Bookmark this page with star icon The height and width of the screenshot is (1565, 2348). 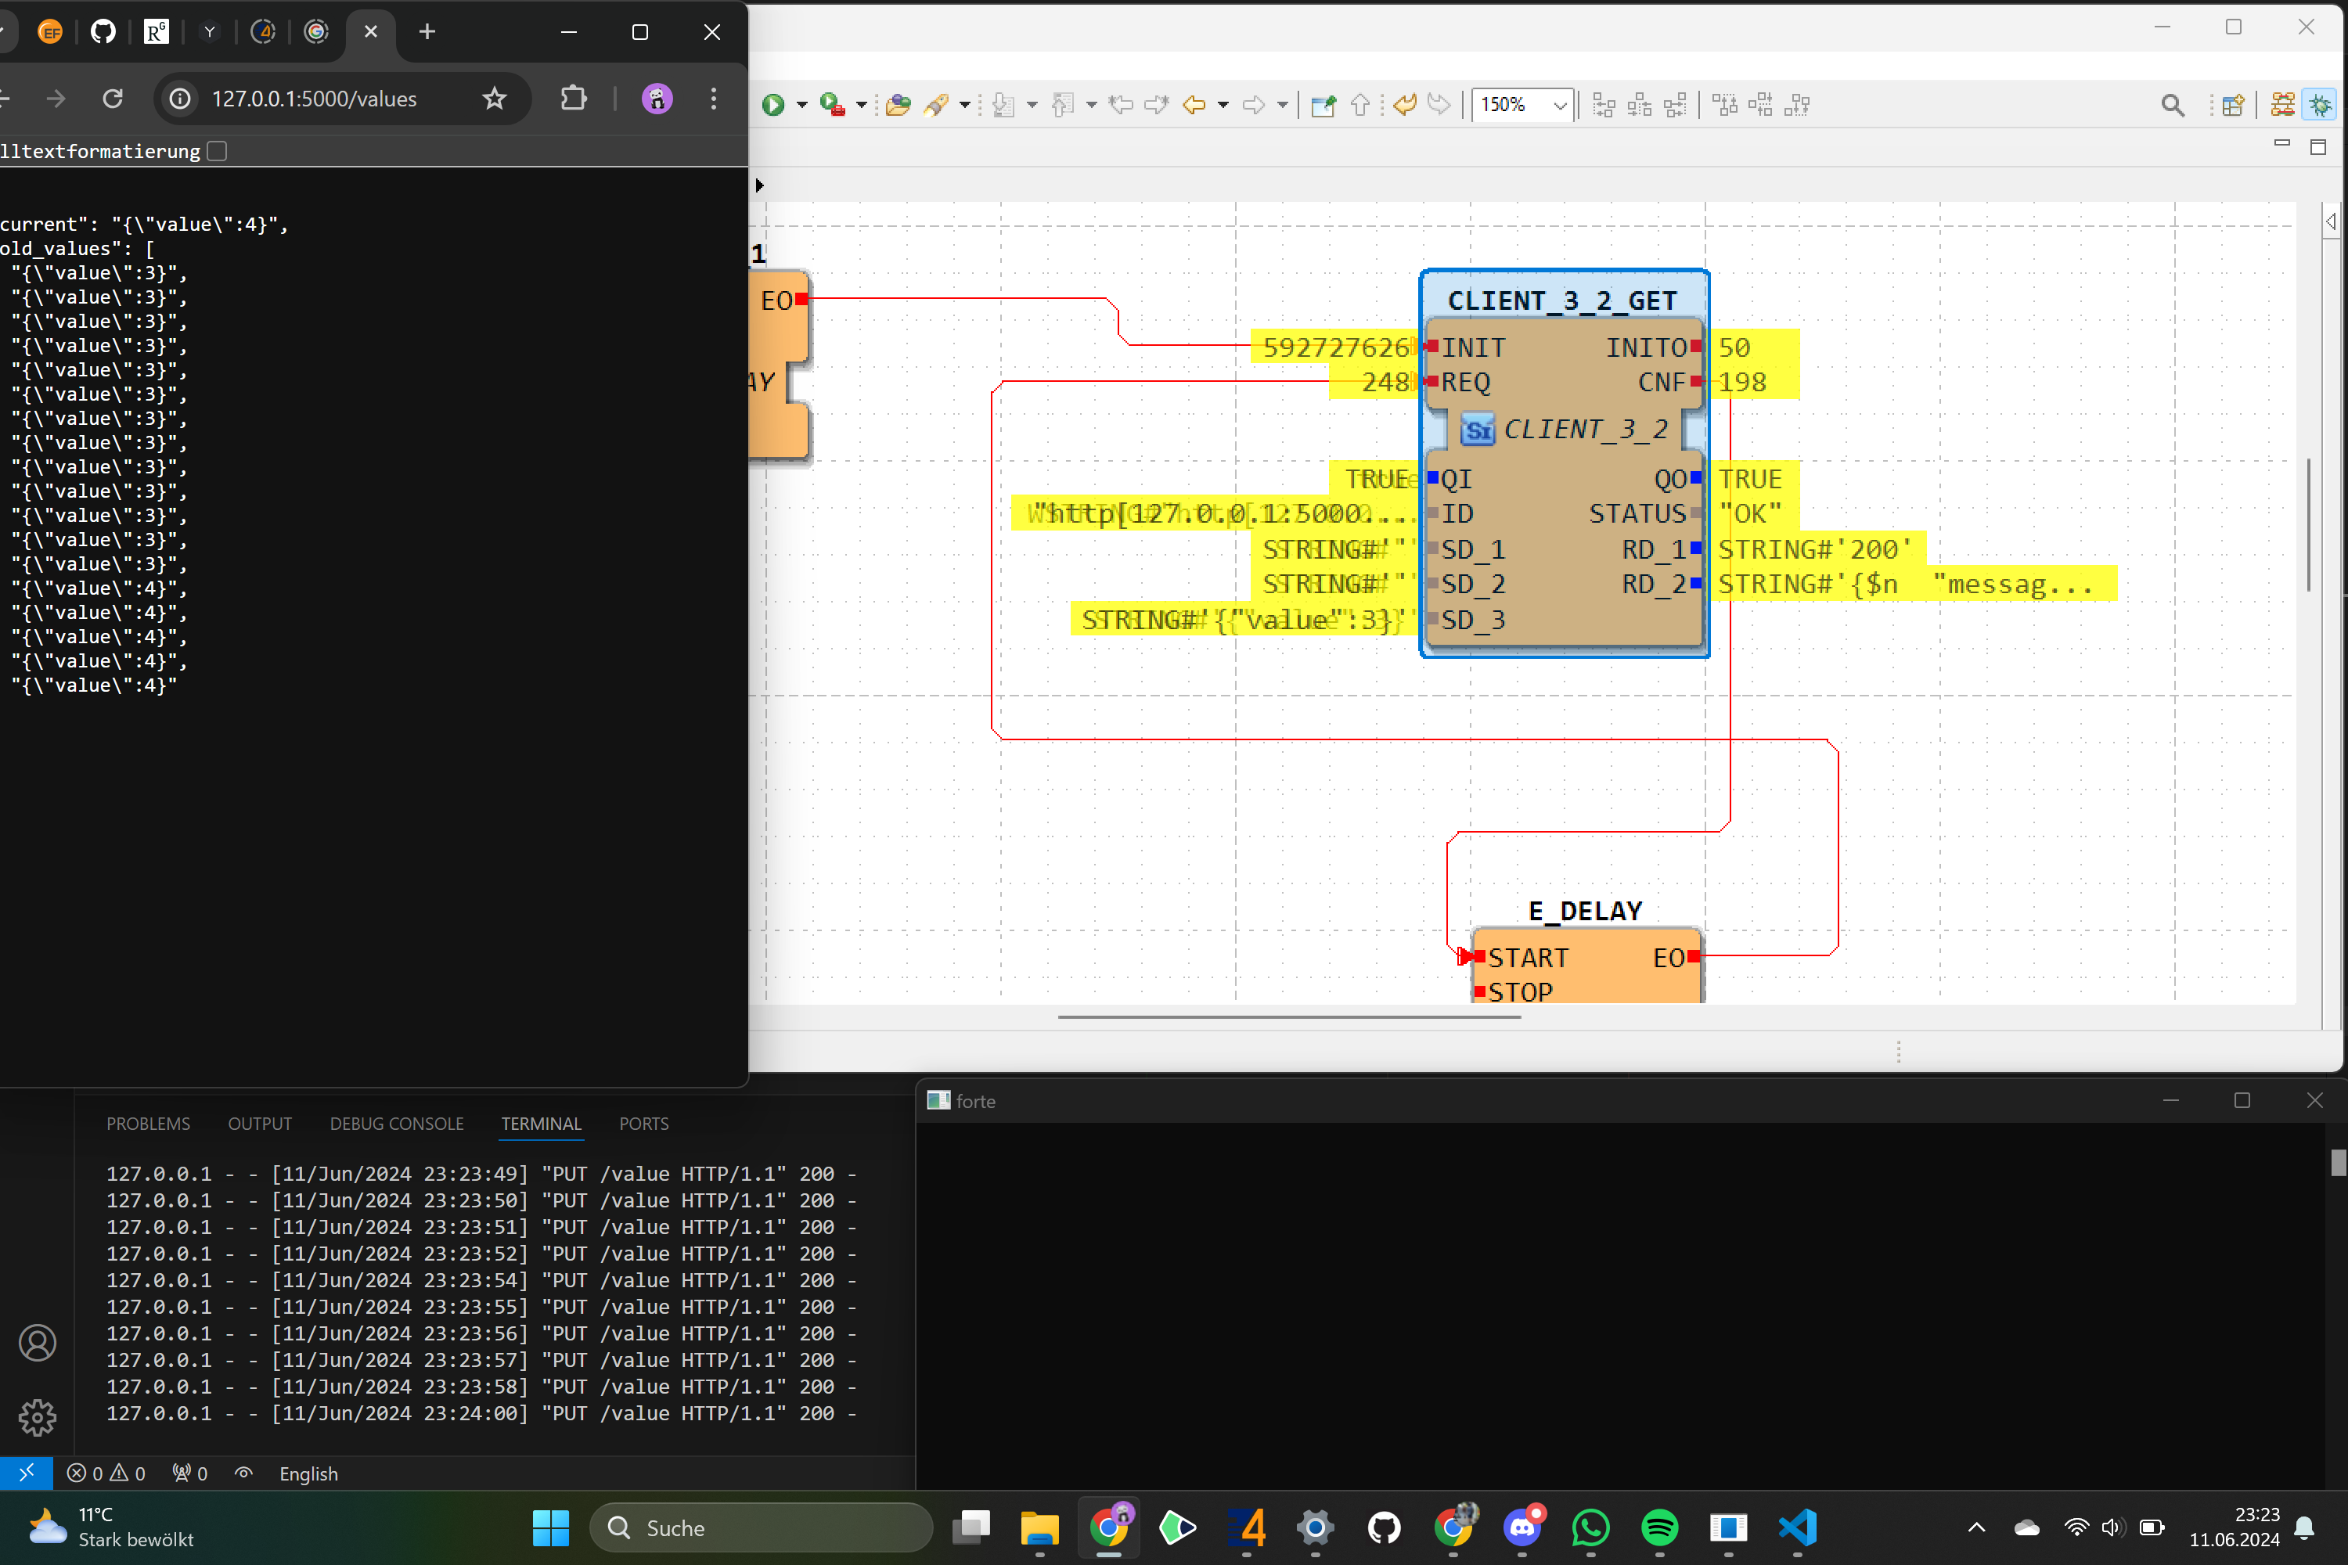pos(494,99)
